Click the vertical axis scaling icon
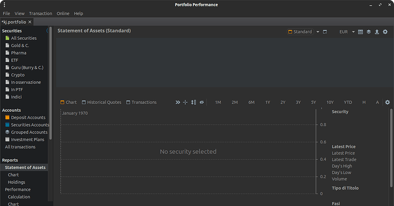The width and height of the screenshot is (394, 206). coord(194,102)
